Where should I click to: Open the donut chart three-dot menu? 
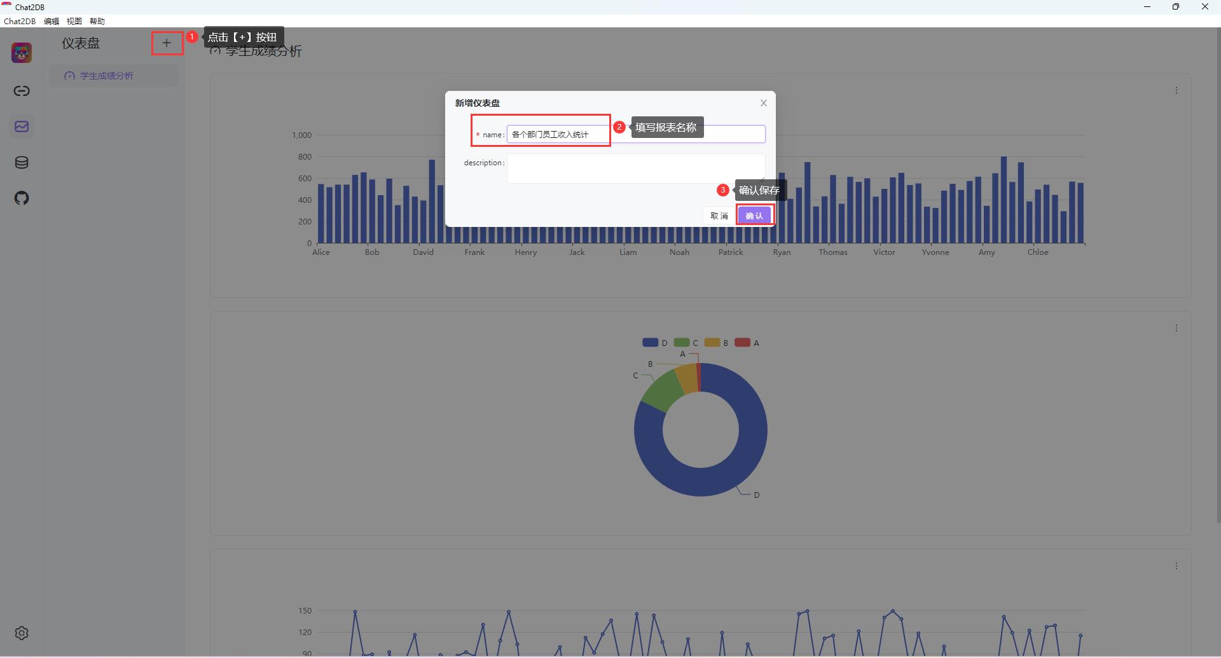coord(1176,328)
